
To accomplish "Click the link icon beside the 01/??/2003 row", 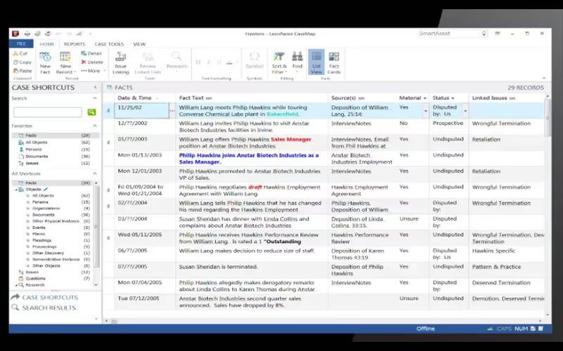I will coord(108,143).
